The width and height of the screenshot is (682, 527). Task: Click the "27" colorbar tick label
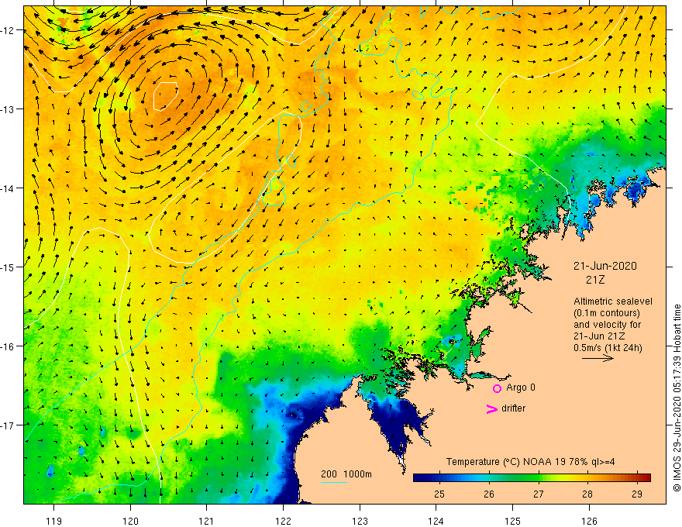[x=539, y=494]
